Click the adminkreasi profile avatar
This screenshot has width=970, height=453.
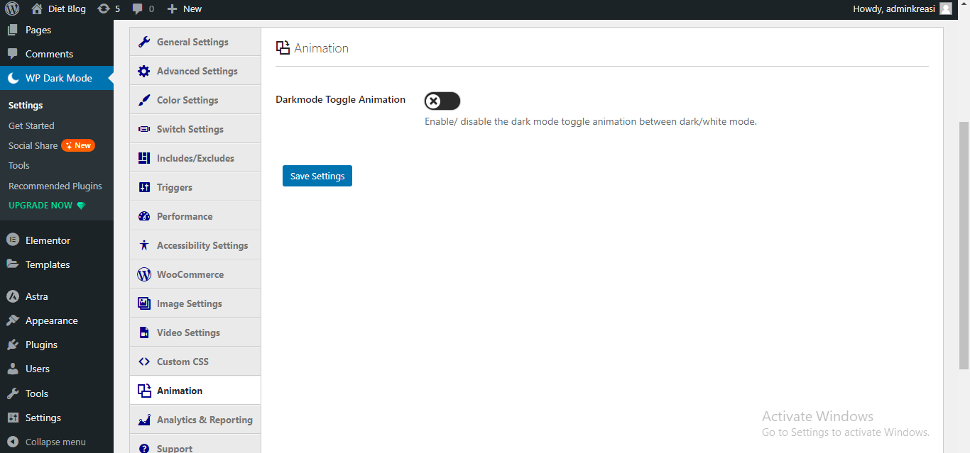945,9
